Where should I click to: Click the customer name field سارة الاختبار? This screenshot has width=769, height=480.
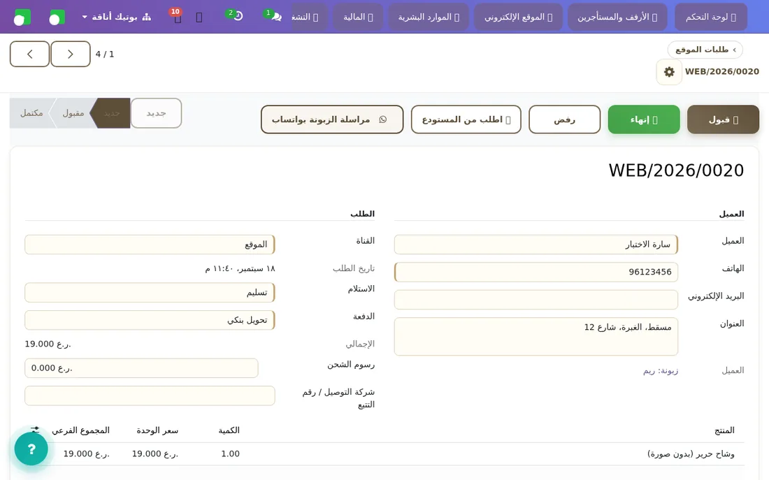click(536, 245)
